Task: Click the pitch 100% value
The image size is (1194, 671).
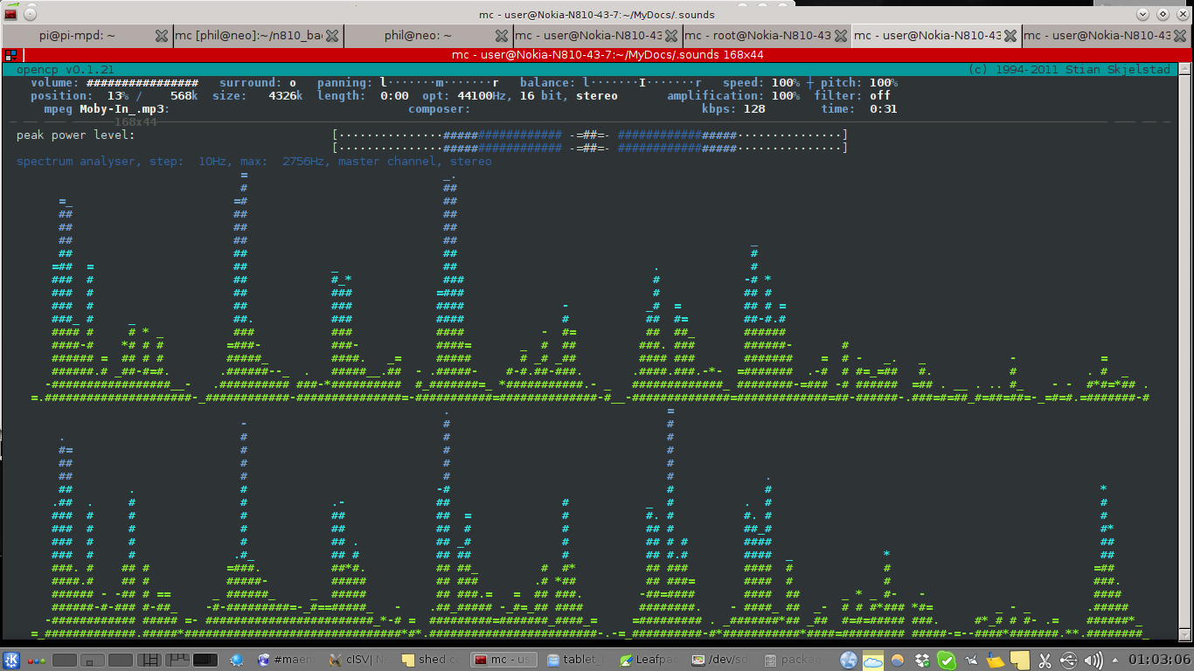Action: 884,83
